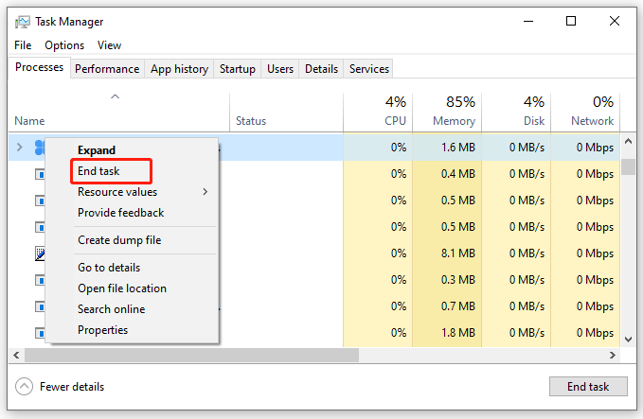Click the End task button at bottom
Image resolution: width=643 pixels, height=419 pixels.
tap(588, 386)
